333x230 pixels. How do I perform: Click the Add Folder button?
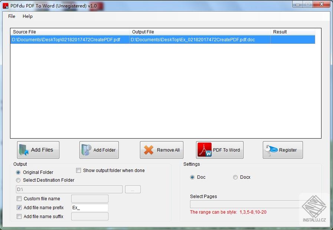[99, 150]
